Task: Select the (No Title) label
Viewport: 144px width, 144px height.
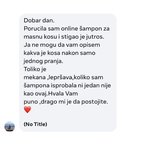Action: tap(35, 124)
